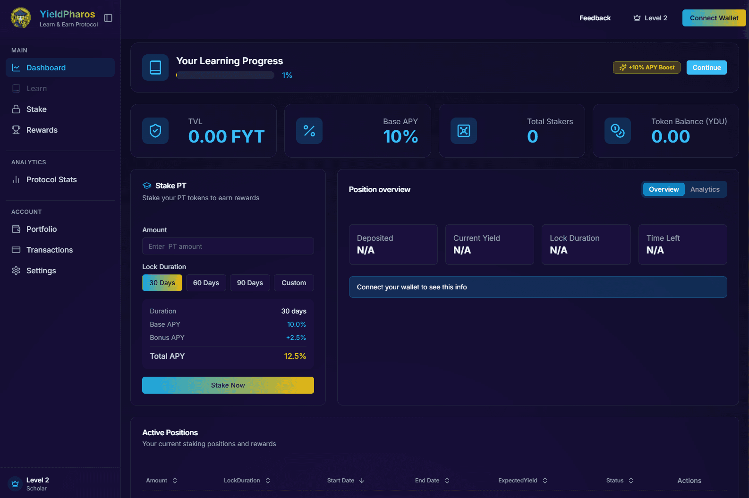Viewport: 749px width, 498px height.
Task: Open Dashboard in sidebar menu
Action: coord(60,68)
